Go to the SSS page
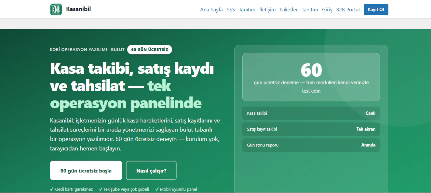The height and width of the screenshot is (193, 431). coord(231,10)
